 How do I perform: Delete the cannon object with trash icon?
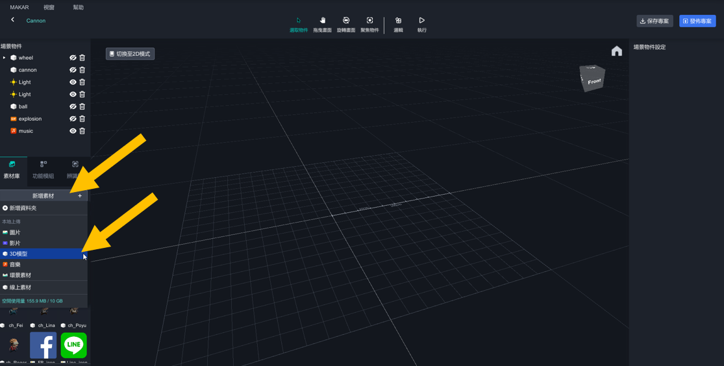tap(82, 70)
